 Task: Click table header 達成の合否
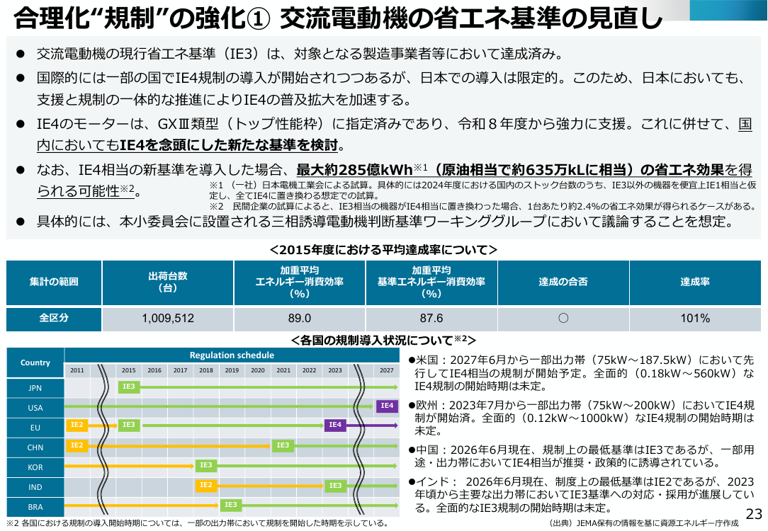[x=563, y=282]
